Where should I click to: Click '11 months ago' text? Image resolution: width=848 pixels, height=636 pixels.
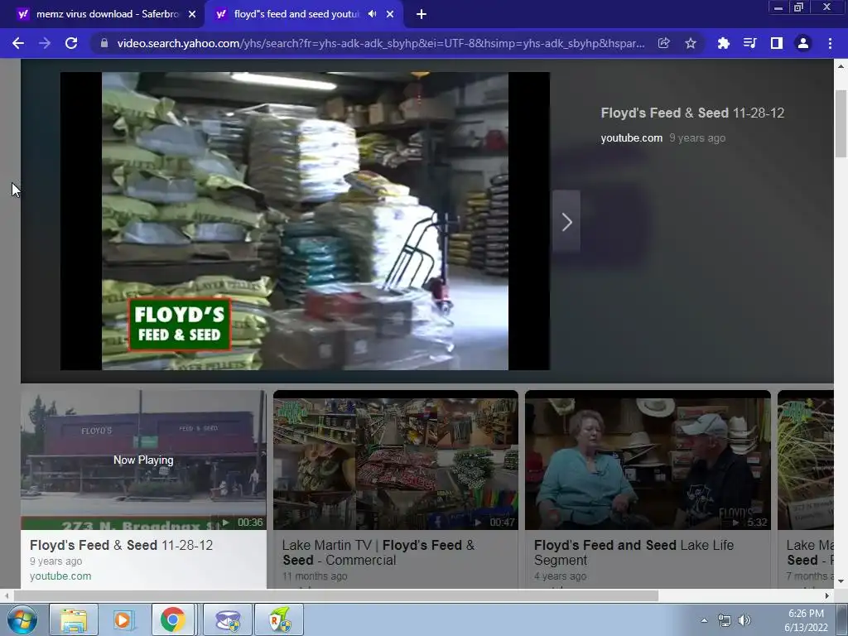[x=314, y=576]
